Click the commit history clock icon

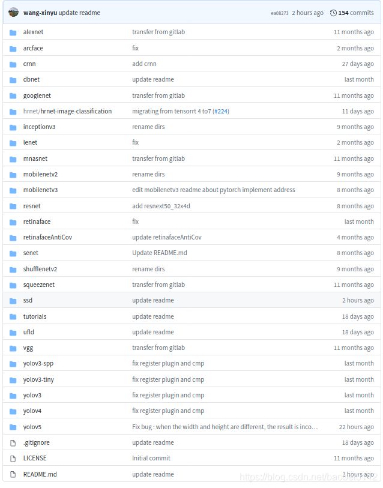click(x=333, y=13)
